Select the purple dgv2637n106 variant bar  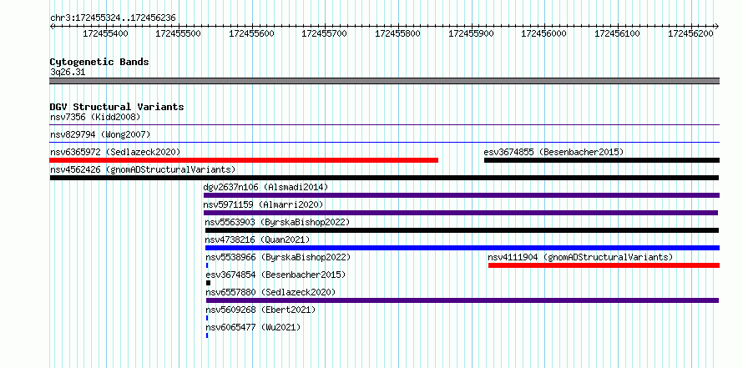462,195
